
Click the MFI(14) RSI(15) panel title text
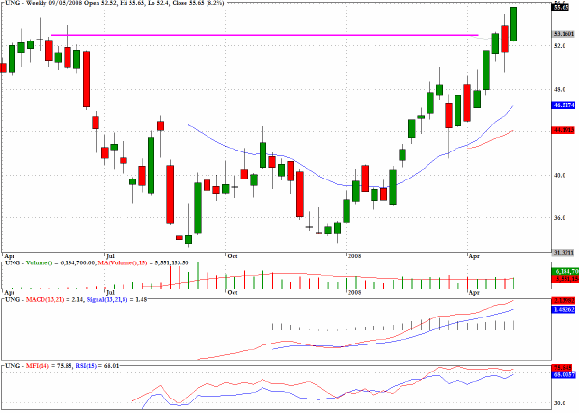62,366
